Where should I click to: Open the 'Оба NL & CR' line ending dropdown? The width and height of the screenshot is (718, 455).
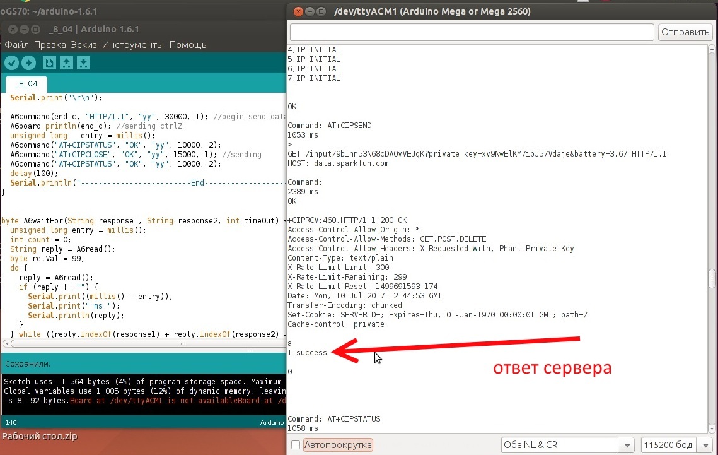(567, 445)
